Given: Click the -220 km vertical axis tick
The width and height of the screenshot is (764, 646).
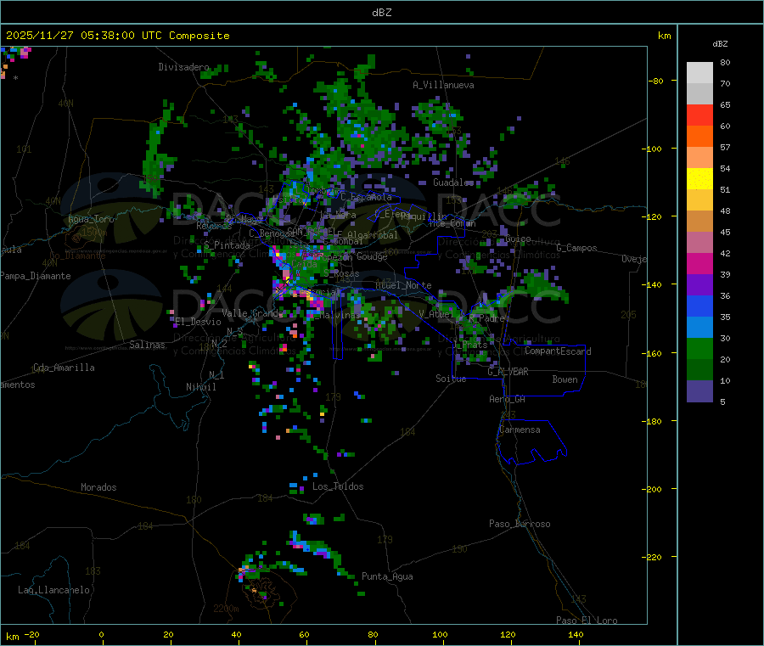Looking at the screenshot, I should click(654, 558).
